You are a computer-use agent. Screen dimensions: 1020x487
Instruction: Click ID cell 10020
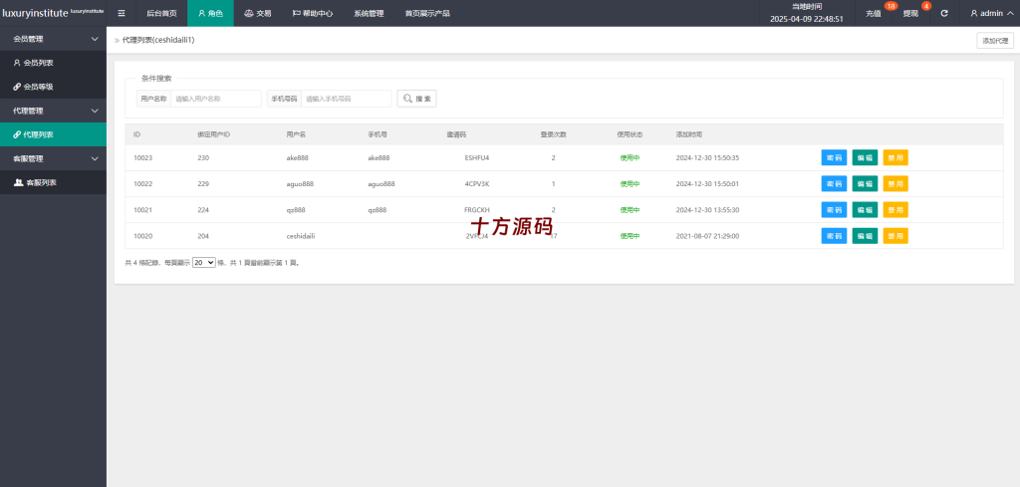tap(143, 236)
